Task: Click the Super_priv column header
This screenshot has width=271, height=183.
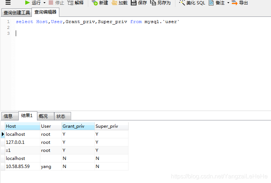Action: (111, 126)
